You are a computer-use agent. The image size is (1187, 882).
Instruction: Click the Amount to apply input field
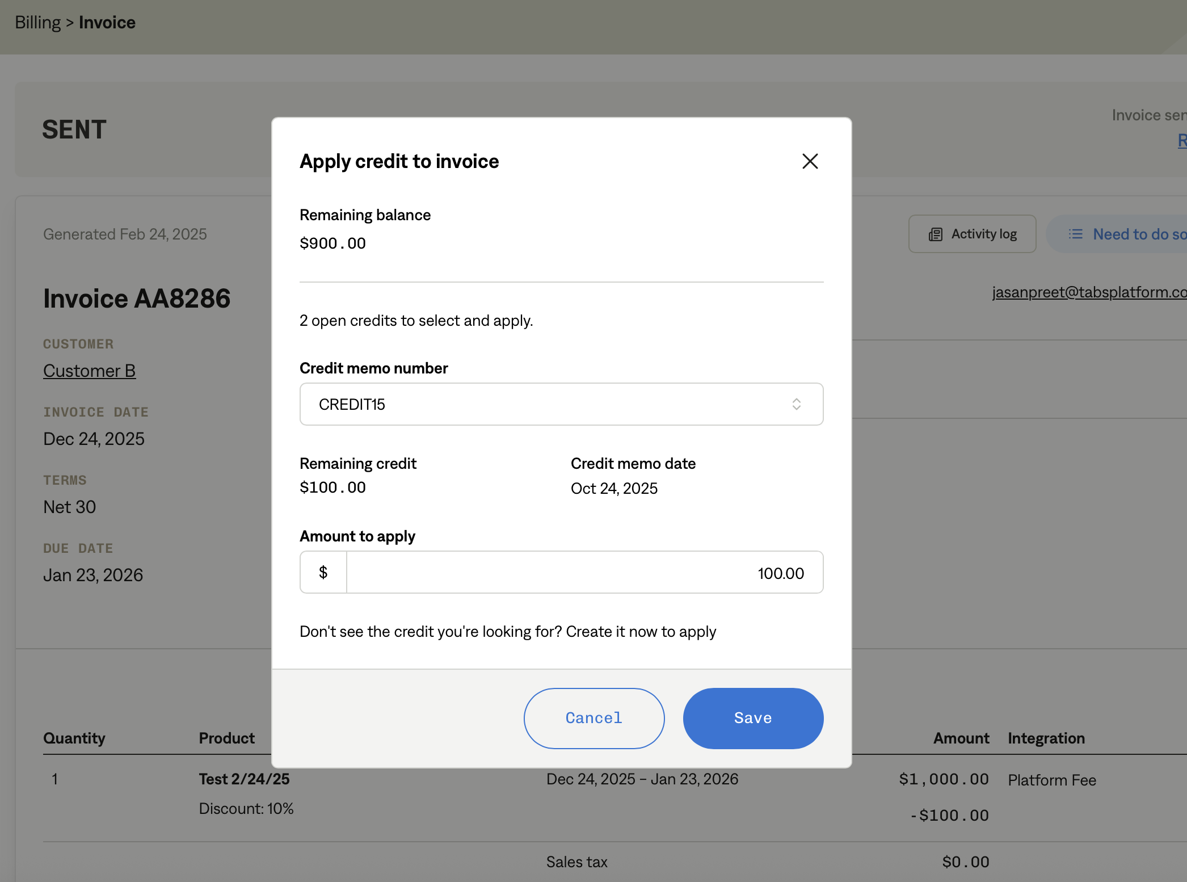584,573
